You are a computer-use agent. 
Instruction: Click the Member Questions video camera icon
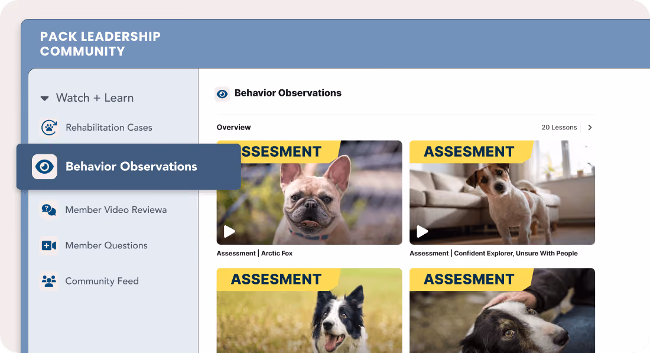[49, 245]
